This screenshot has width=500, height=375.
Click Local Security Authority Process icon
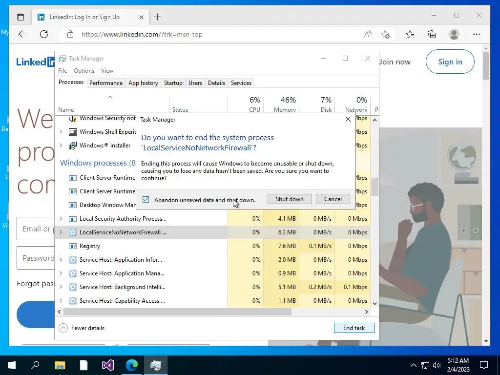(x=73, y=219)
